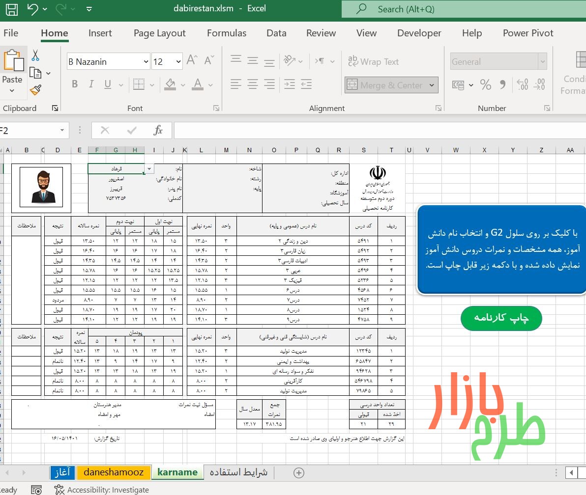
Task: Toggle Italic formatting
Action: click(x=91, y=84)
